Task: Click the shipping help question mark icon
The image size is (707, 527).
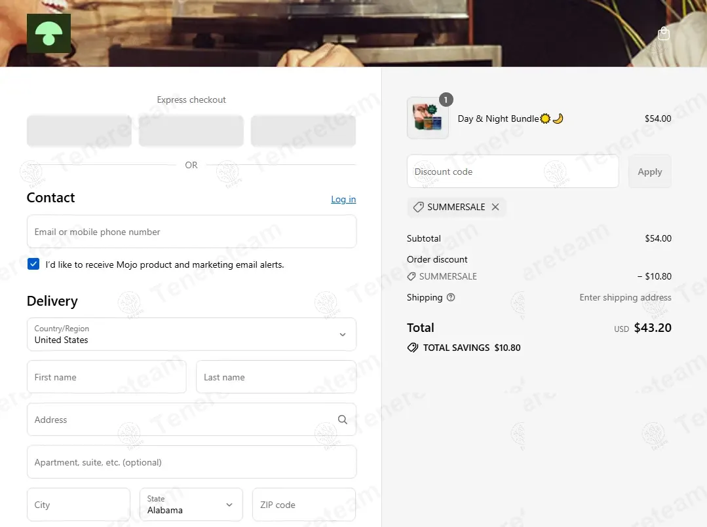Action: point(450,297)
